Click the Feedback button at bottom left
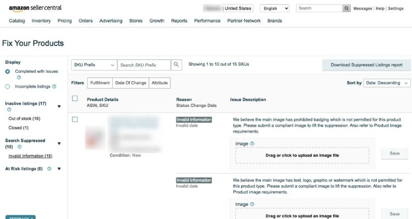 click(20, 217)
